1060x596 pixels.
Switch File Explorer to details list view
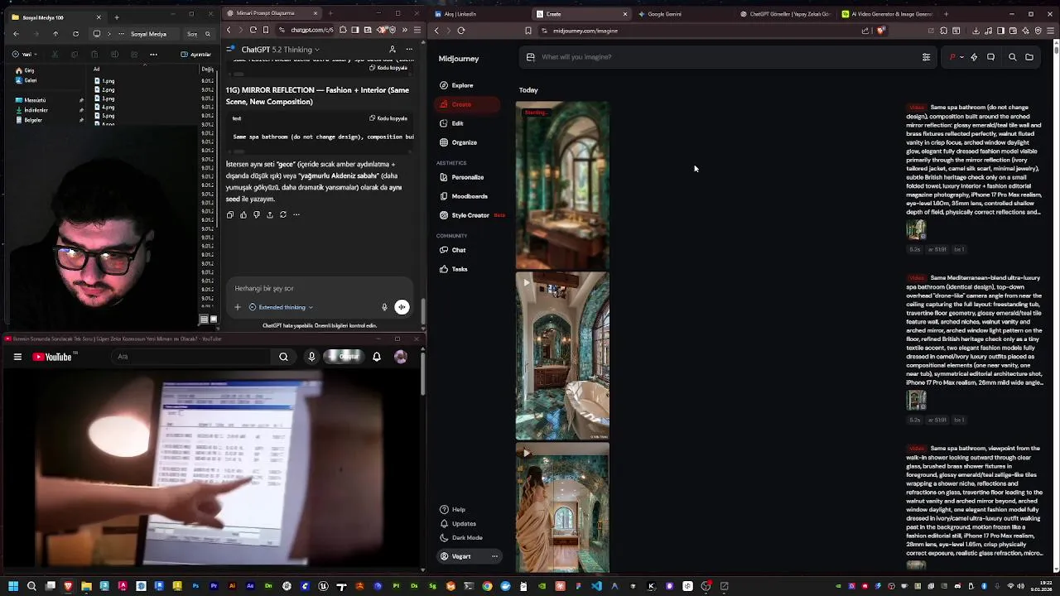[204, 319]
